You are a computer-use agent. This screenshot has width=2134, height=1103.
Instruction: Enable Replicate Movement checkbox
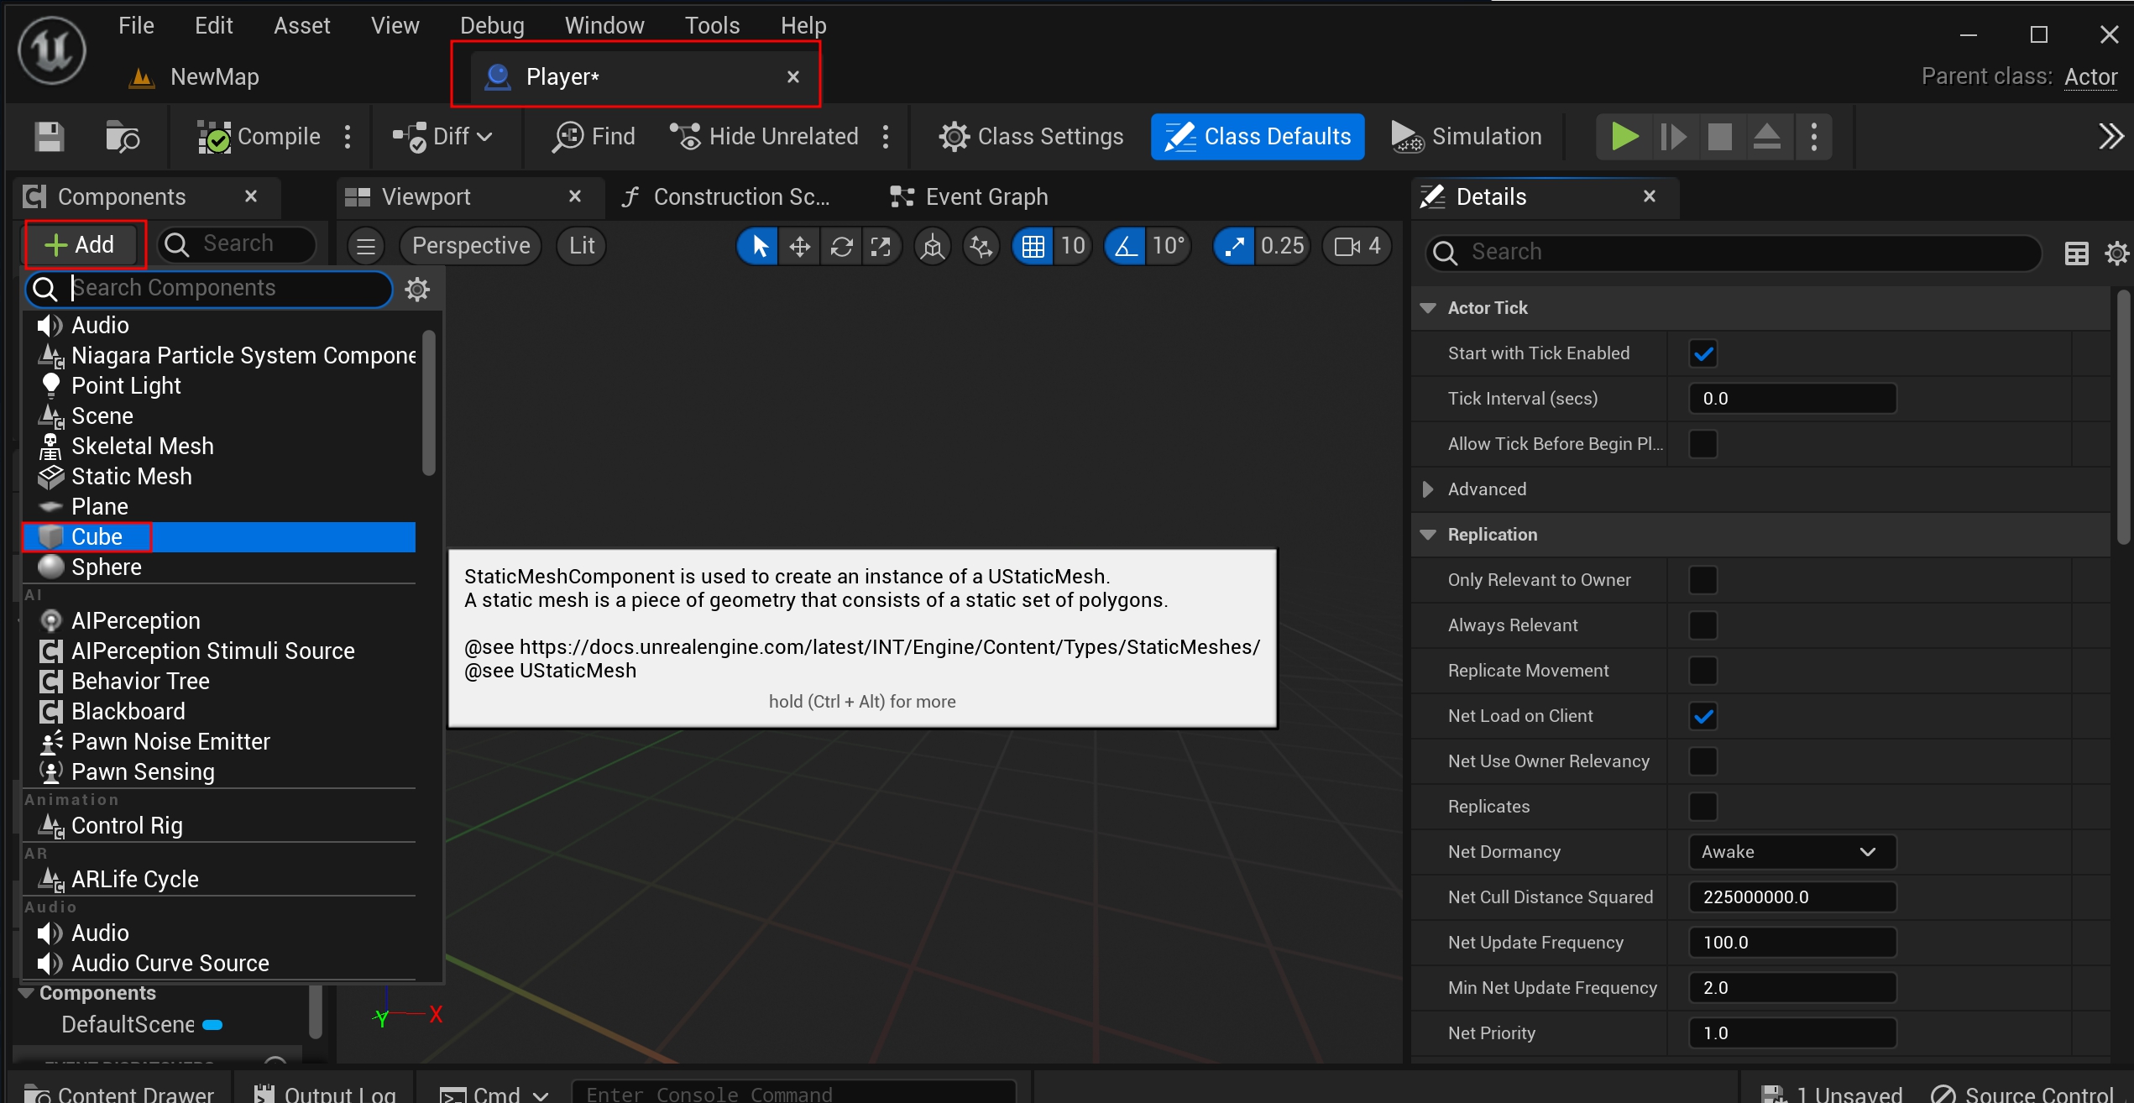point(1703,671)
